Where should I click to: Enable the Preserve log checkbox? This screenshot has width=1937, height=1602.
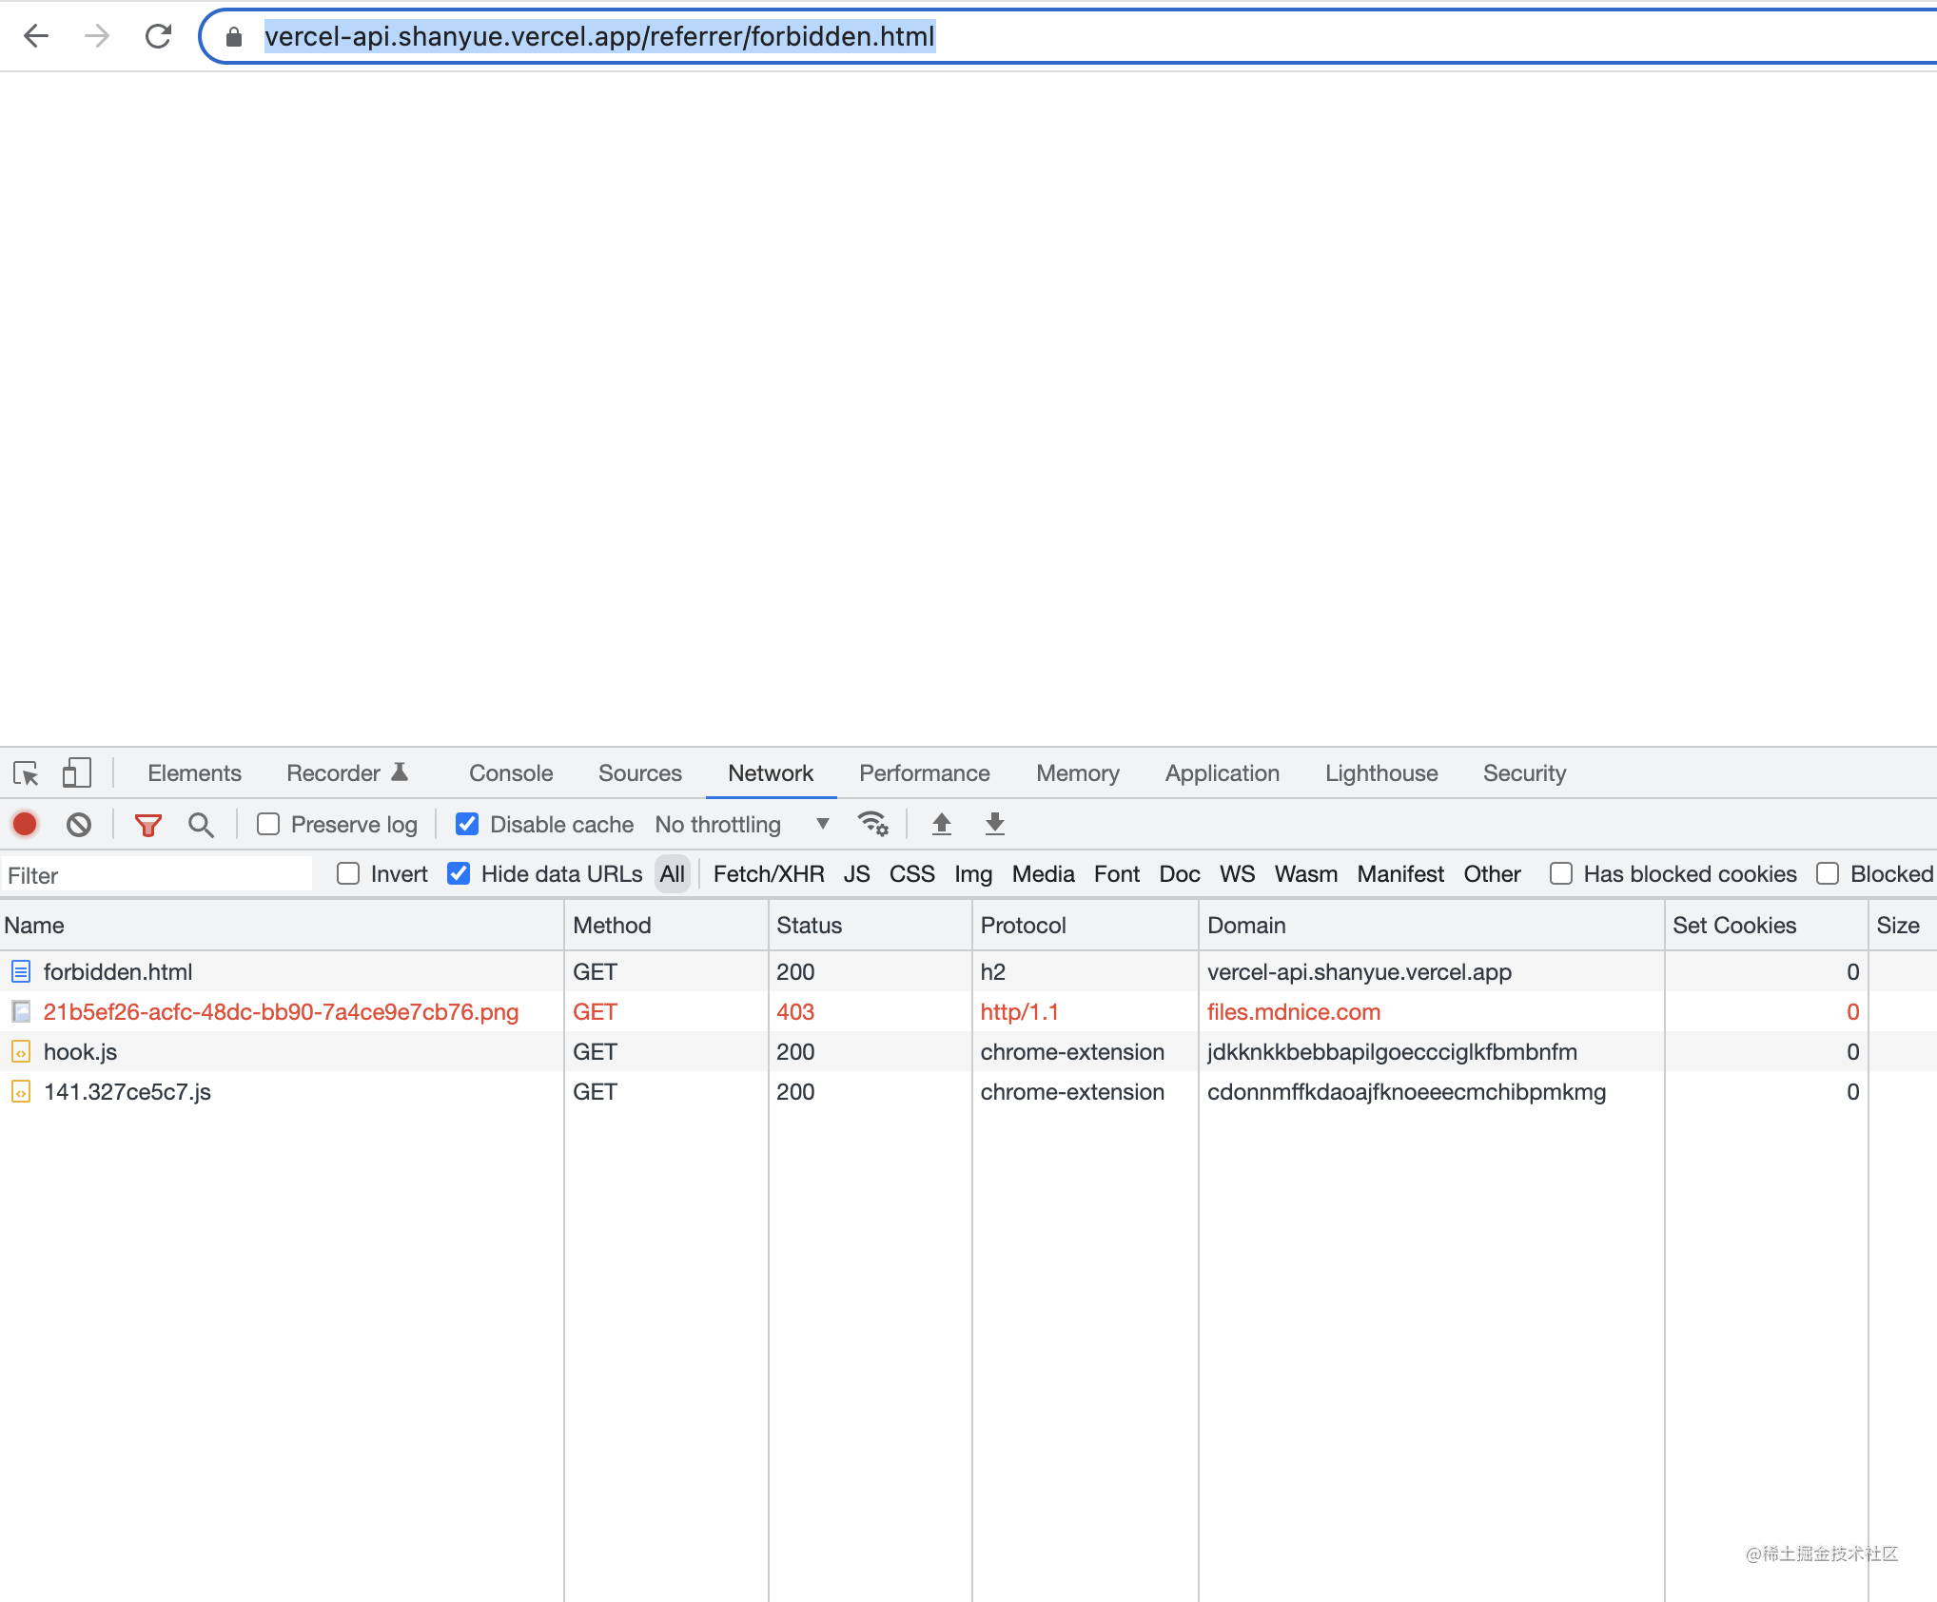coord(268,824)
